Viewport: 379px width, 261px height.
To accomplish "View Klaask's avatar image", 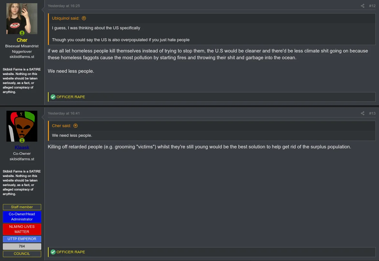I will (x=22, y=126).
